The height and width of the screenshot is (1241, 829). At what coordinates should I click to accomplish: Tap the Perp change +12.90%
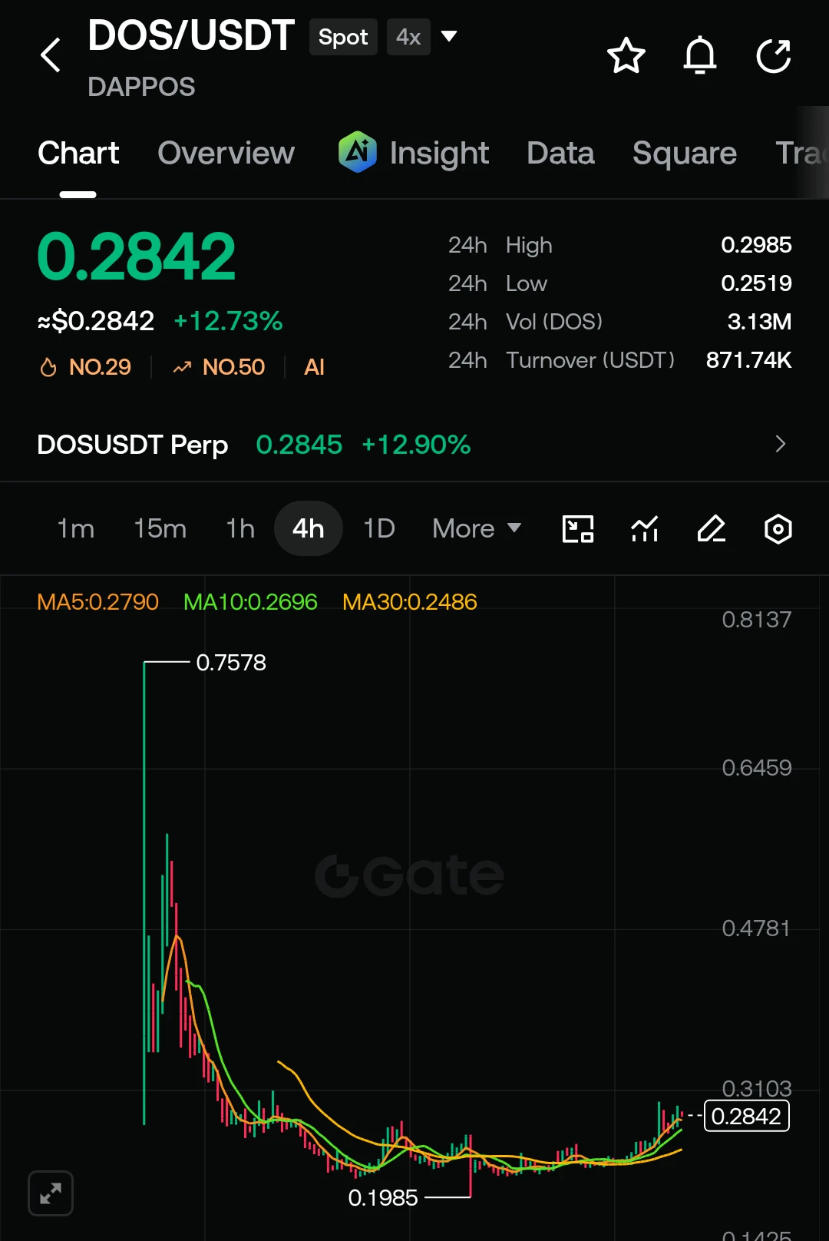[x=416, y=444]
